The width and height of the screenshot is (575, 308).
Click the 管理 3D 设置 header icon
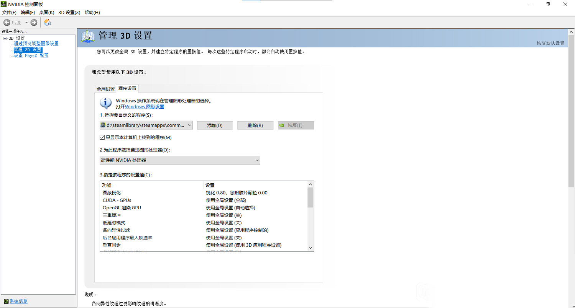tap(88, 36)
